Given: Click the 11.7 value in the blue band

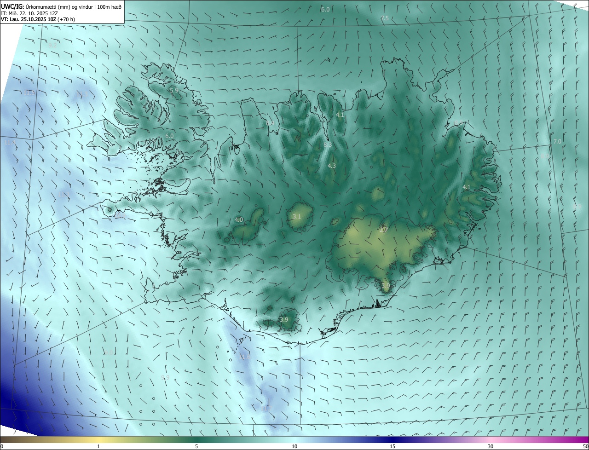Looking at the screenshot, I should click(x=267, y=408).
